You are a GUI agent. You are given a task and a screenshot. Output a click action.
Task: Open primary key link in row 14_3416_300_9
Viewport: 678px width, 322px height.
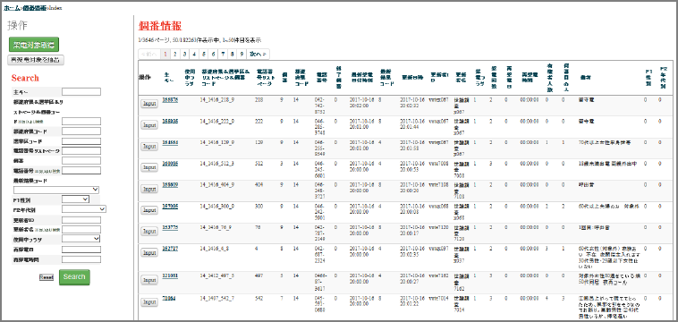click(x=170, y=207)
